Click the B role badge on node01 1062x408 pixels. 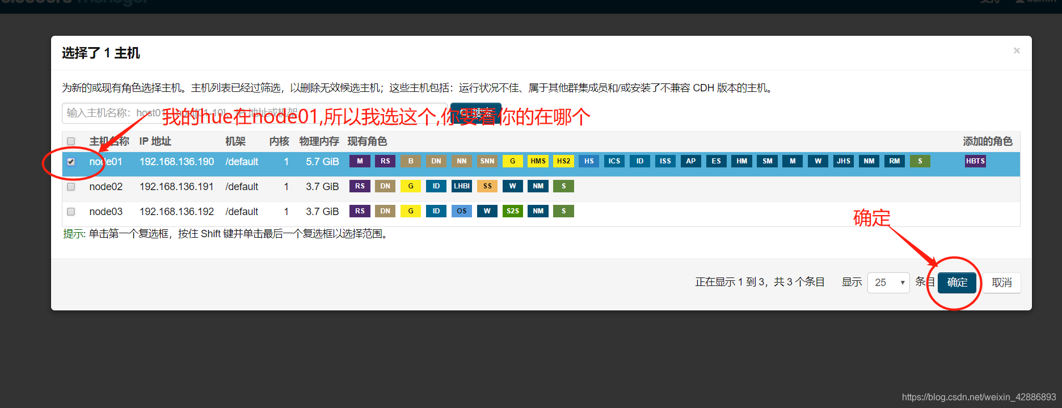(411, 161)
